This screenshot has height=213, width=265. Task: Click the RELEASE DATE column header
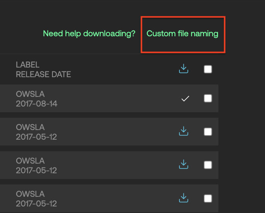43,74
